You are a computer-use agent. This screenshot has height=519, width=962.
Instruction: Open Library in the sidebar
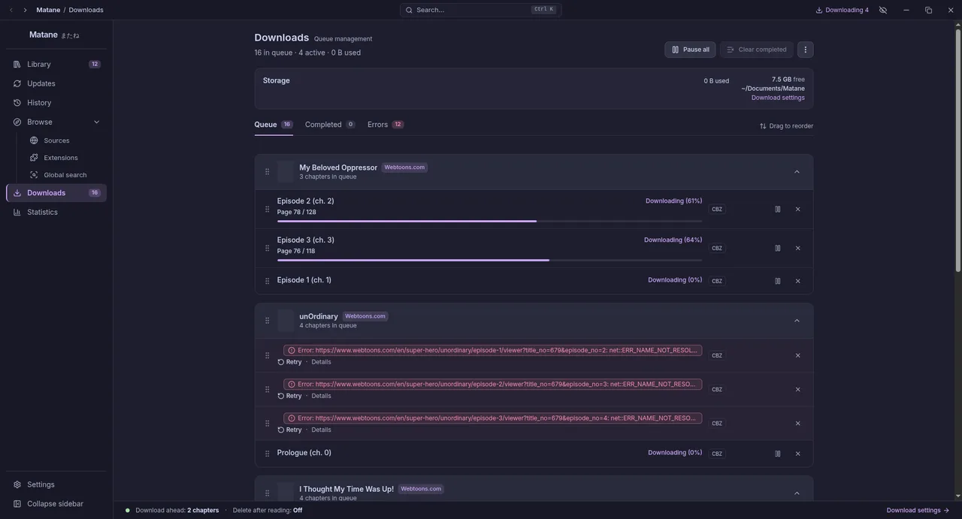(x=56, y=64)
